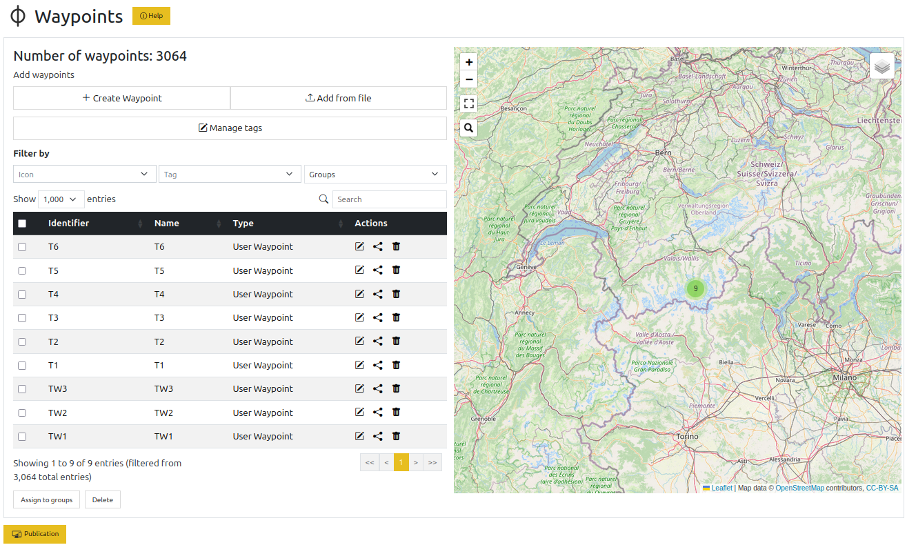Viewport: 907px width, 545px height.
Task: Open Manage tags
Action: [x=230, y=128]
